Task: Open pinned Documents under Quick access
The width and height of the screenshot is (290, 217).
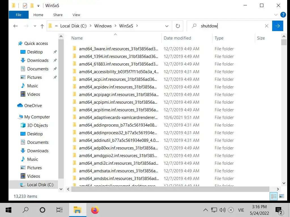Action: pos(38,69)
